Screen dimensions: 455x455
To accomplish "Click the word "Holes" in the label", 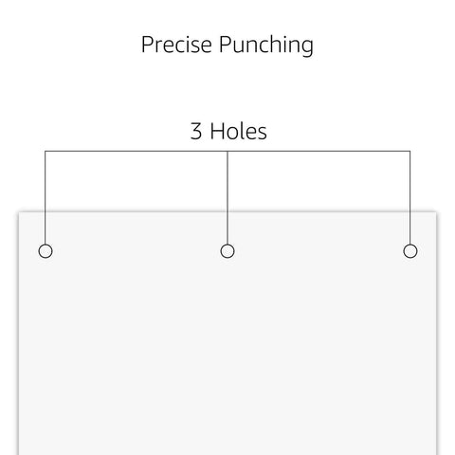I will pos(239,131).
